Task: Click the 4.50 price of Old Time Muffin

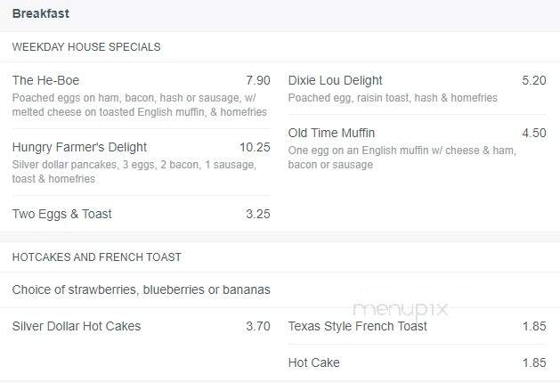Action: (534, 133)
